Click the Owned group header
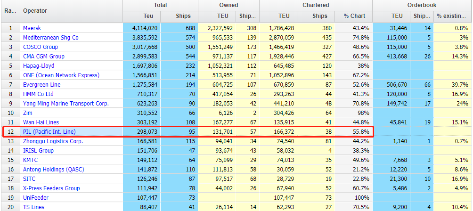Viewport: 473px width, 211px height. coord(228,5)
